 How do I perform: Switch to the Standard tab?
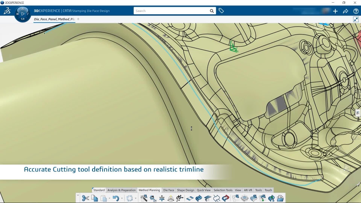99,190
